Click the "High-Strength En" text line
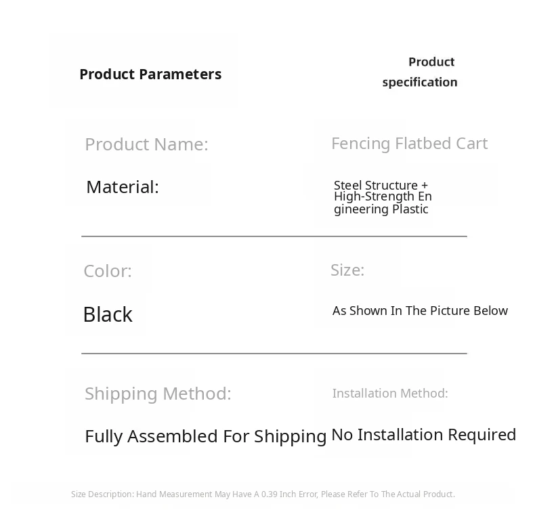Image resolution: width=535 pixels, height=529 pixels. [x=383, y=196]
